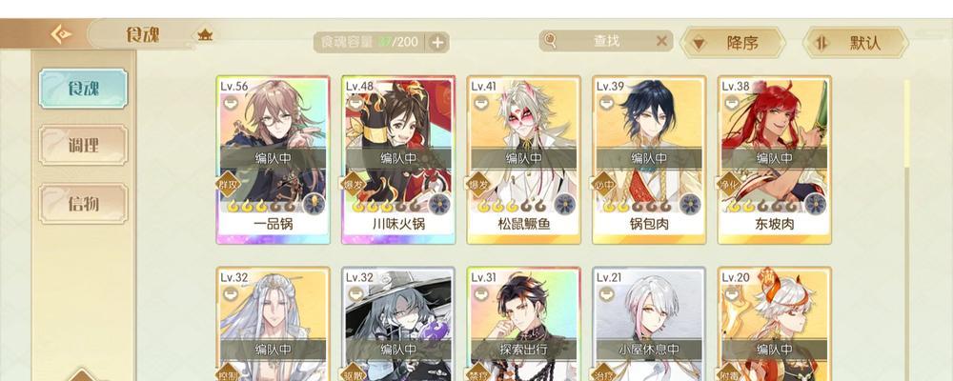
Task: Switch to the 信物 tab
Action: coord(83,204)
